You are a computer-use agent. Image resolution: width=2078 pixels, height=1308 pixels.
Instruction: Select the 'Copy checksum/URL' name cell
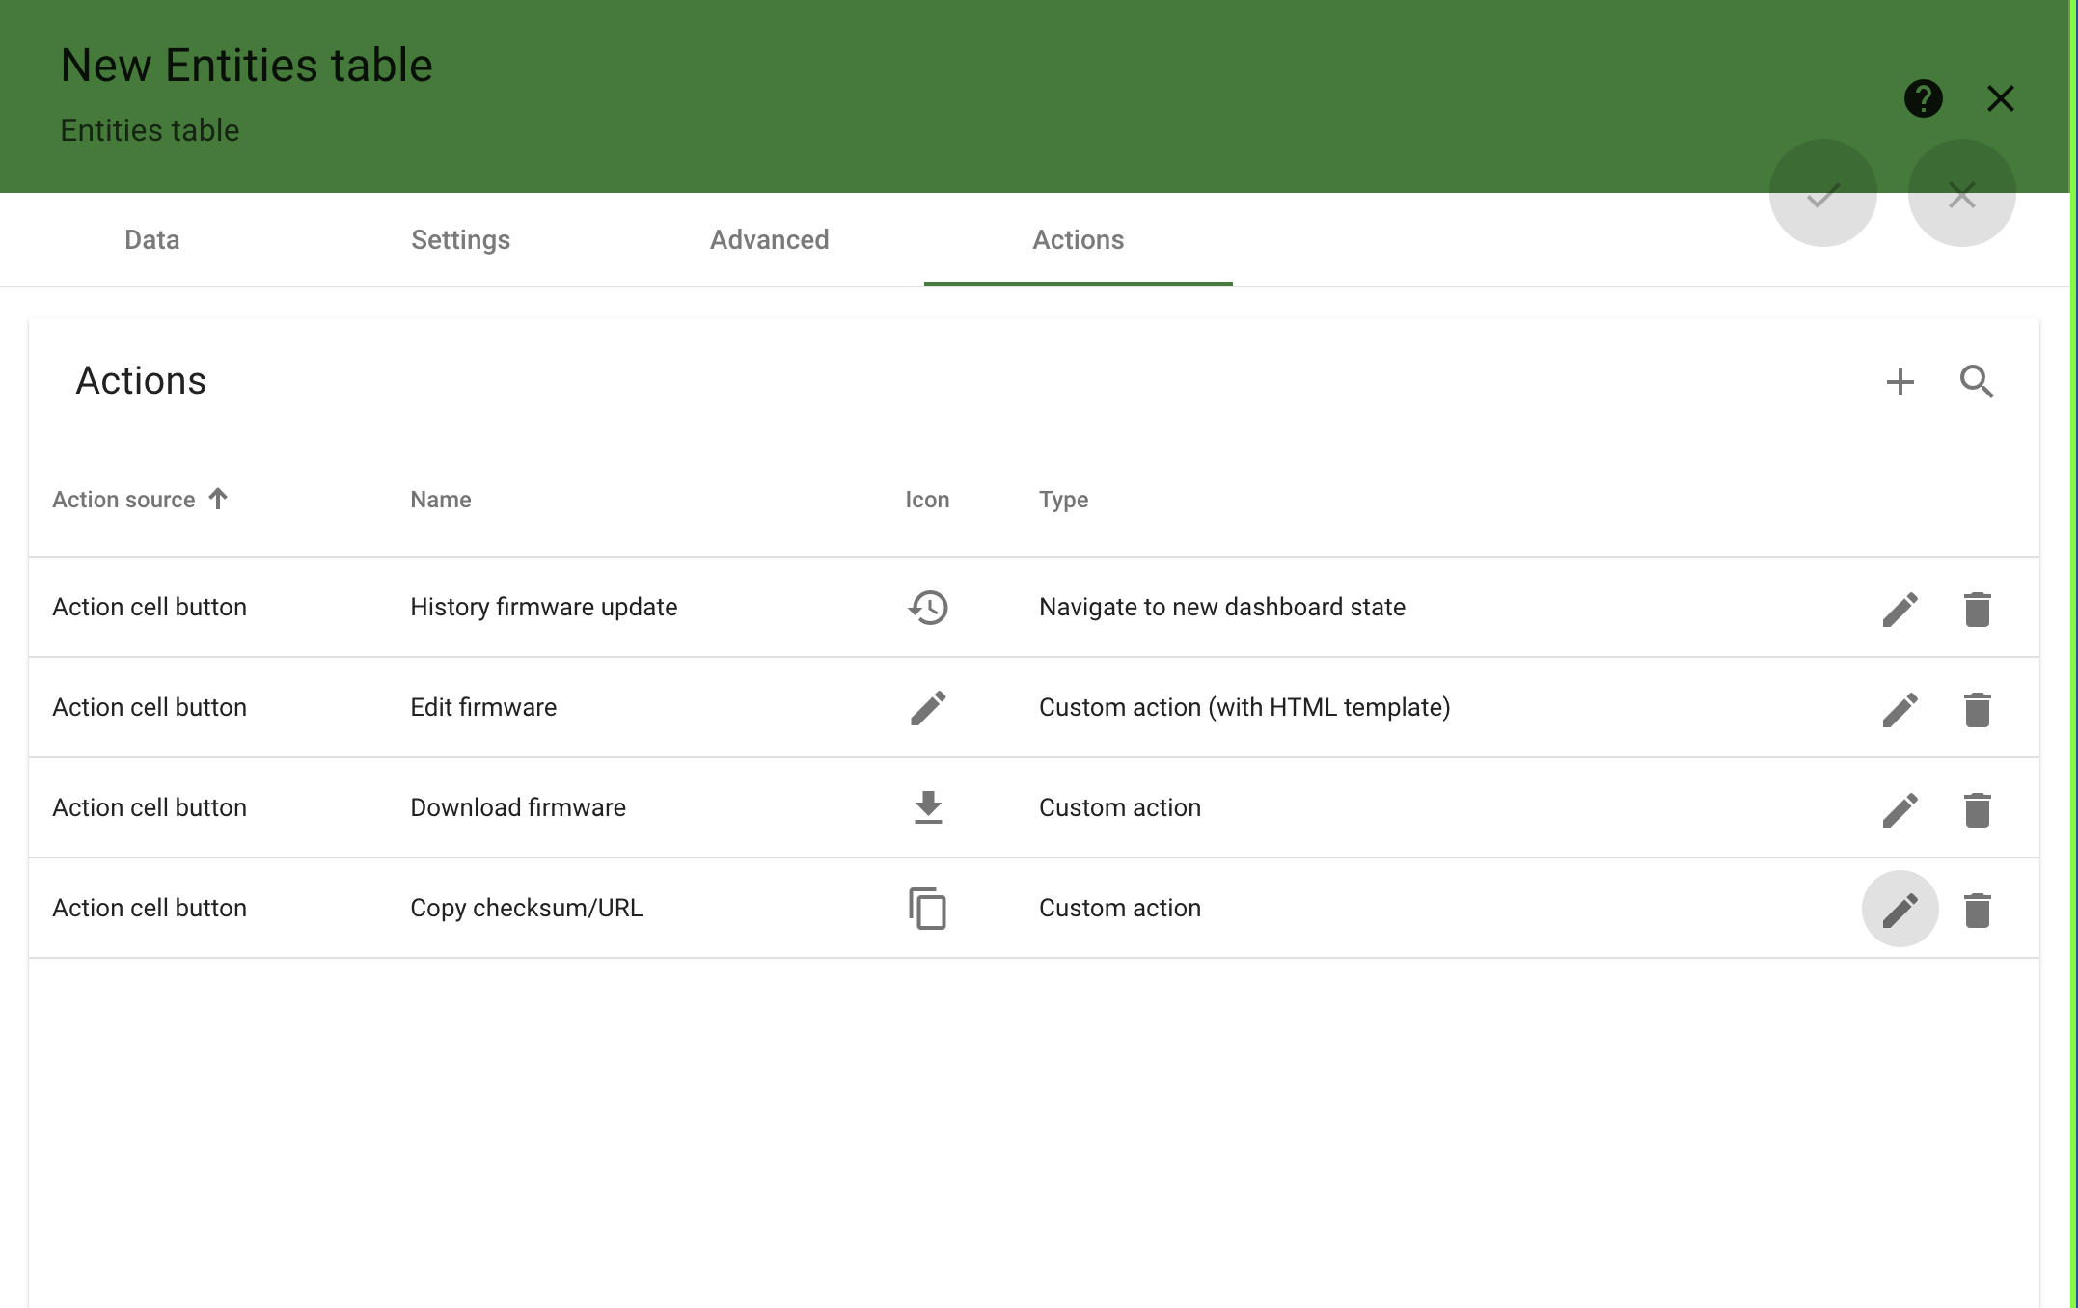527,908
